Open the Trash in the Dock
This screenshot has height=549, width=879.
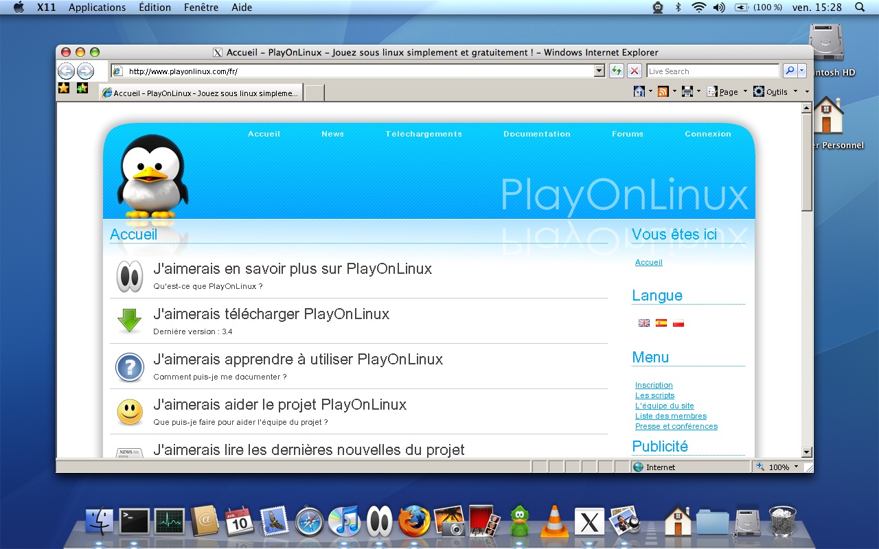tap(783, 522)
